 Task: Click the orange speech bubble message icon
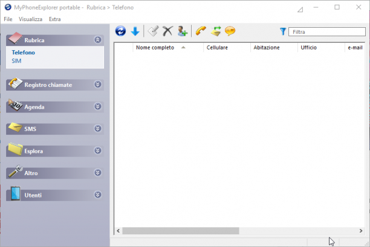point(230,31)
